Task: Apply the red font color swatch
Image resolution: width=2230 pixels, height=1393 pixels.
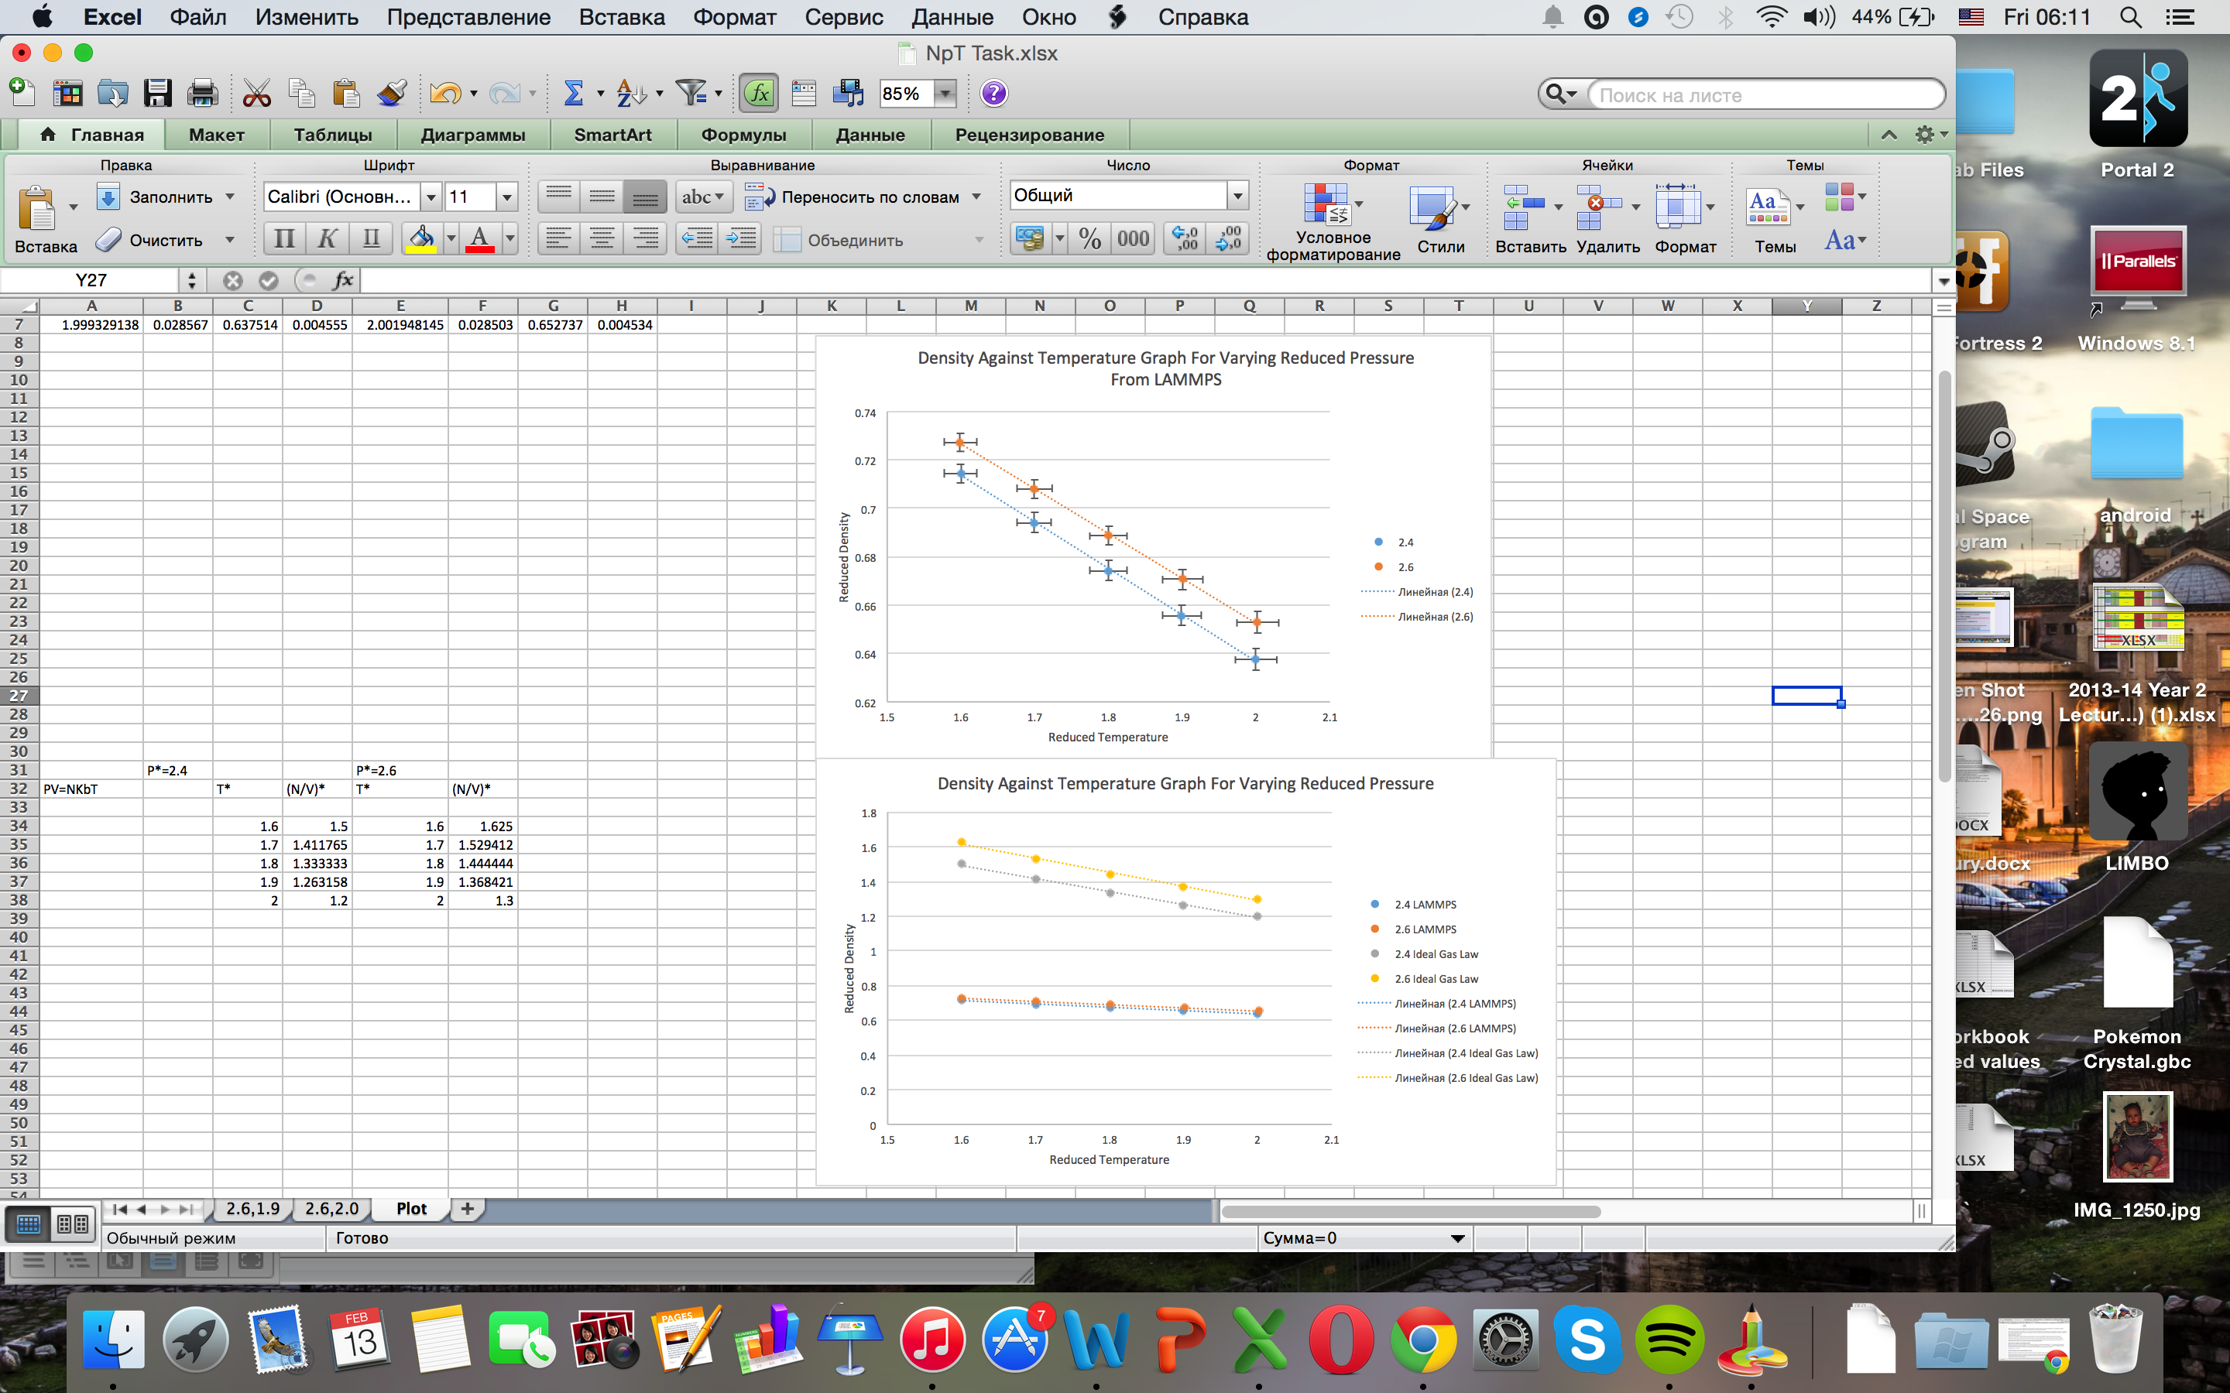Action: click(x=479, y=240)
